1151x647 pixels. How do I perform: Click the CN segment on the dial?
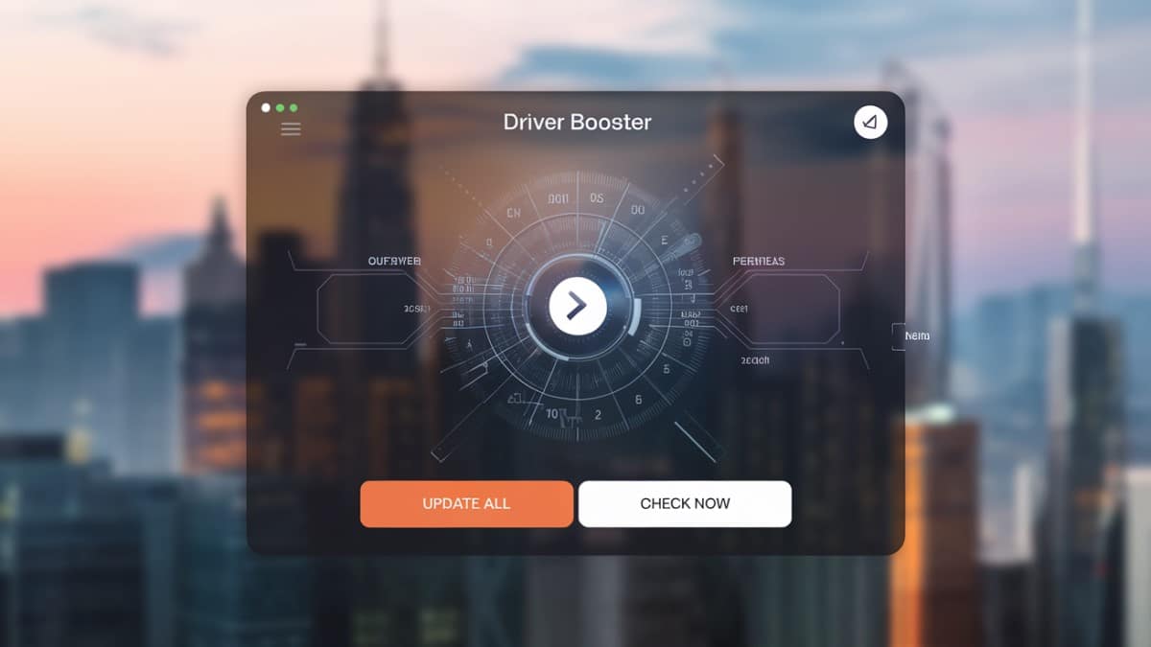tap(512, 214)
